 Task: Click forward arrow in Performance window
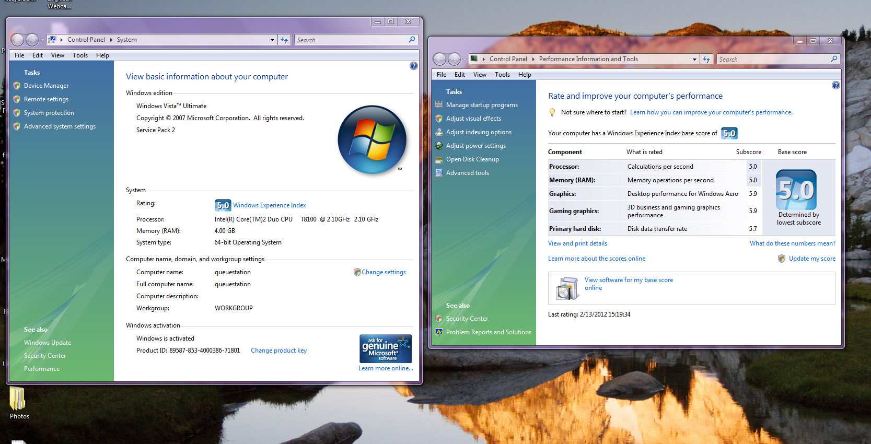tap(455, 59)
